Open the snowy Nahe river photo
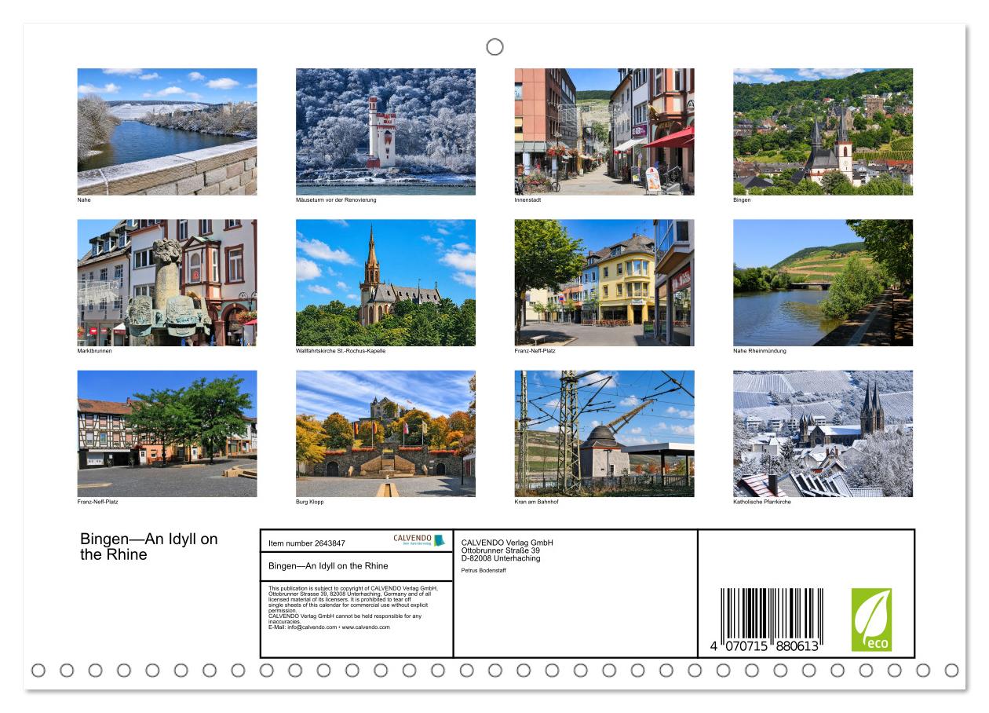Screen dimensions: 989x713 tap(167, 131)
